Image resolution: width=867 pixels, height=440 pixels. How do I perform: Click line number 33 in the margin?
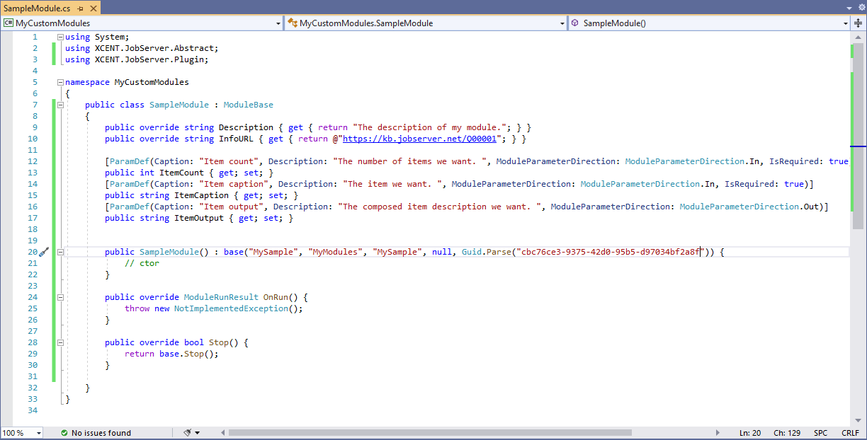coord(34,399)
